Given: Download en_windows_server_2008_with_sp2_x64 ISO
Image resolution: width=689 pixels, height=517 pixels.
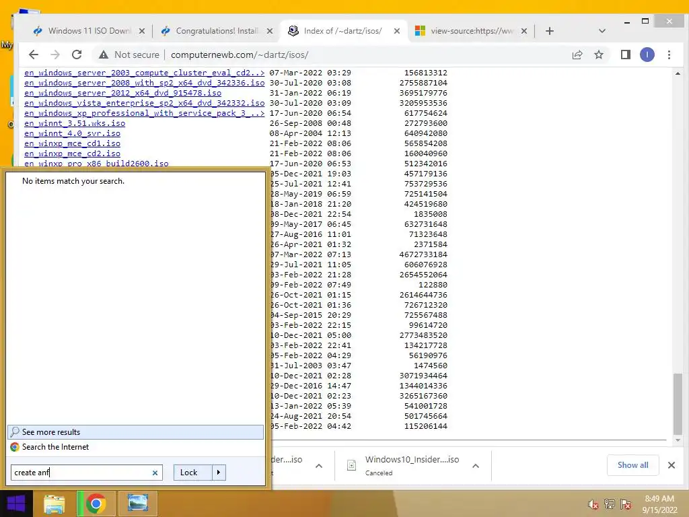Looking at the screenshot, I should (145, 83).
